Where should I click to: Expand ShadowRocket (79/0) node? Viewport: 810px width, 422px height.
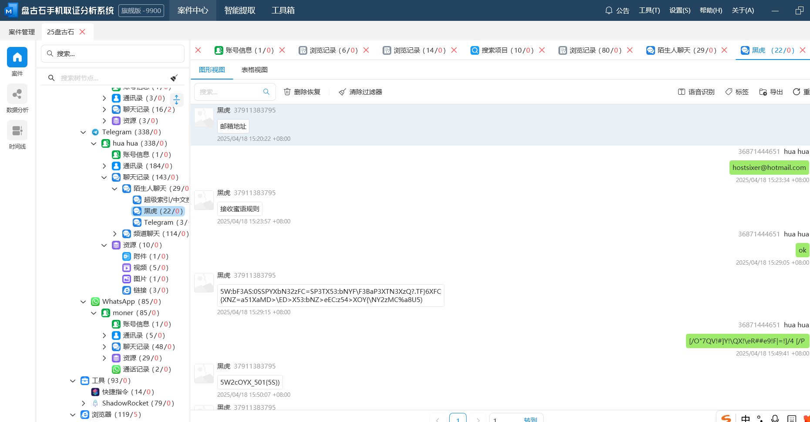tap(83, 403)
